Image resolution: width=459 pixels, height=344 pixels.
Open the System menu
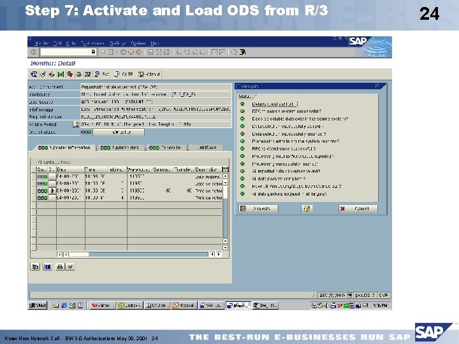click(138, 43)
